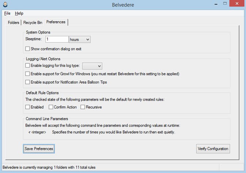Switch to the Recycle Bin tab
246x173 pixels.
coord(33,23)
